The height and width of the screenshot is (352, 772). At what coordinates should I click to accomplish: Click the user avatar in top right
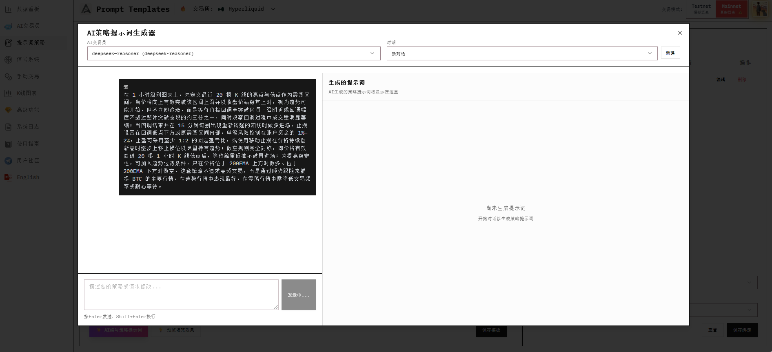[760, 9]
